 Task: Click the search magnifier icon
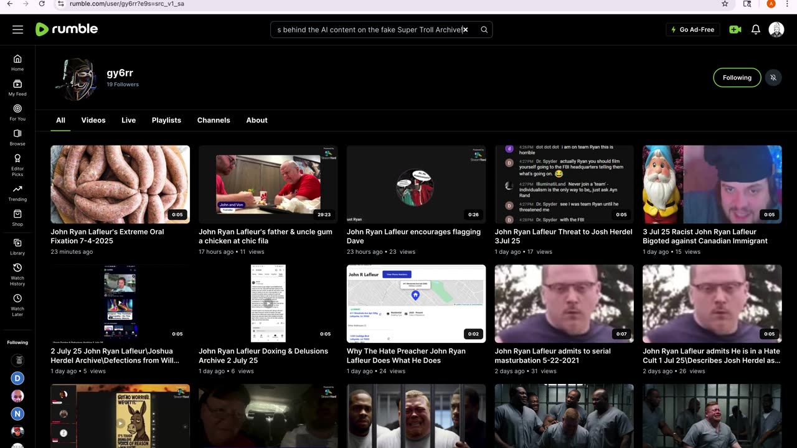484,29
